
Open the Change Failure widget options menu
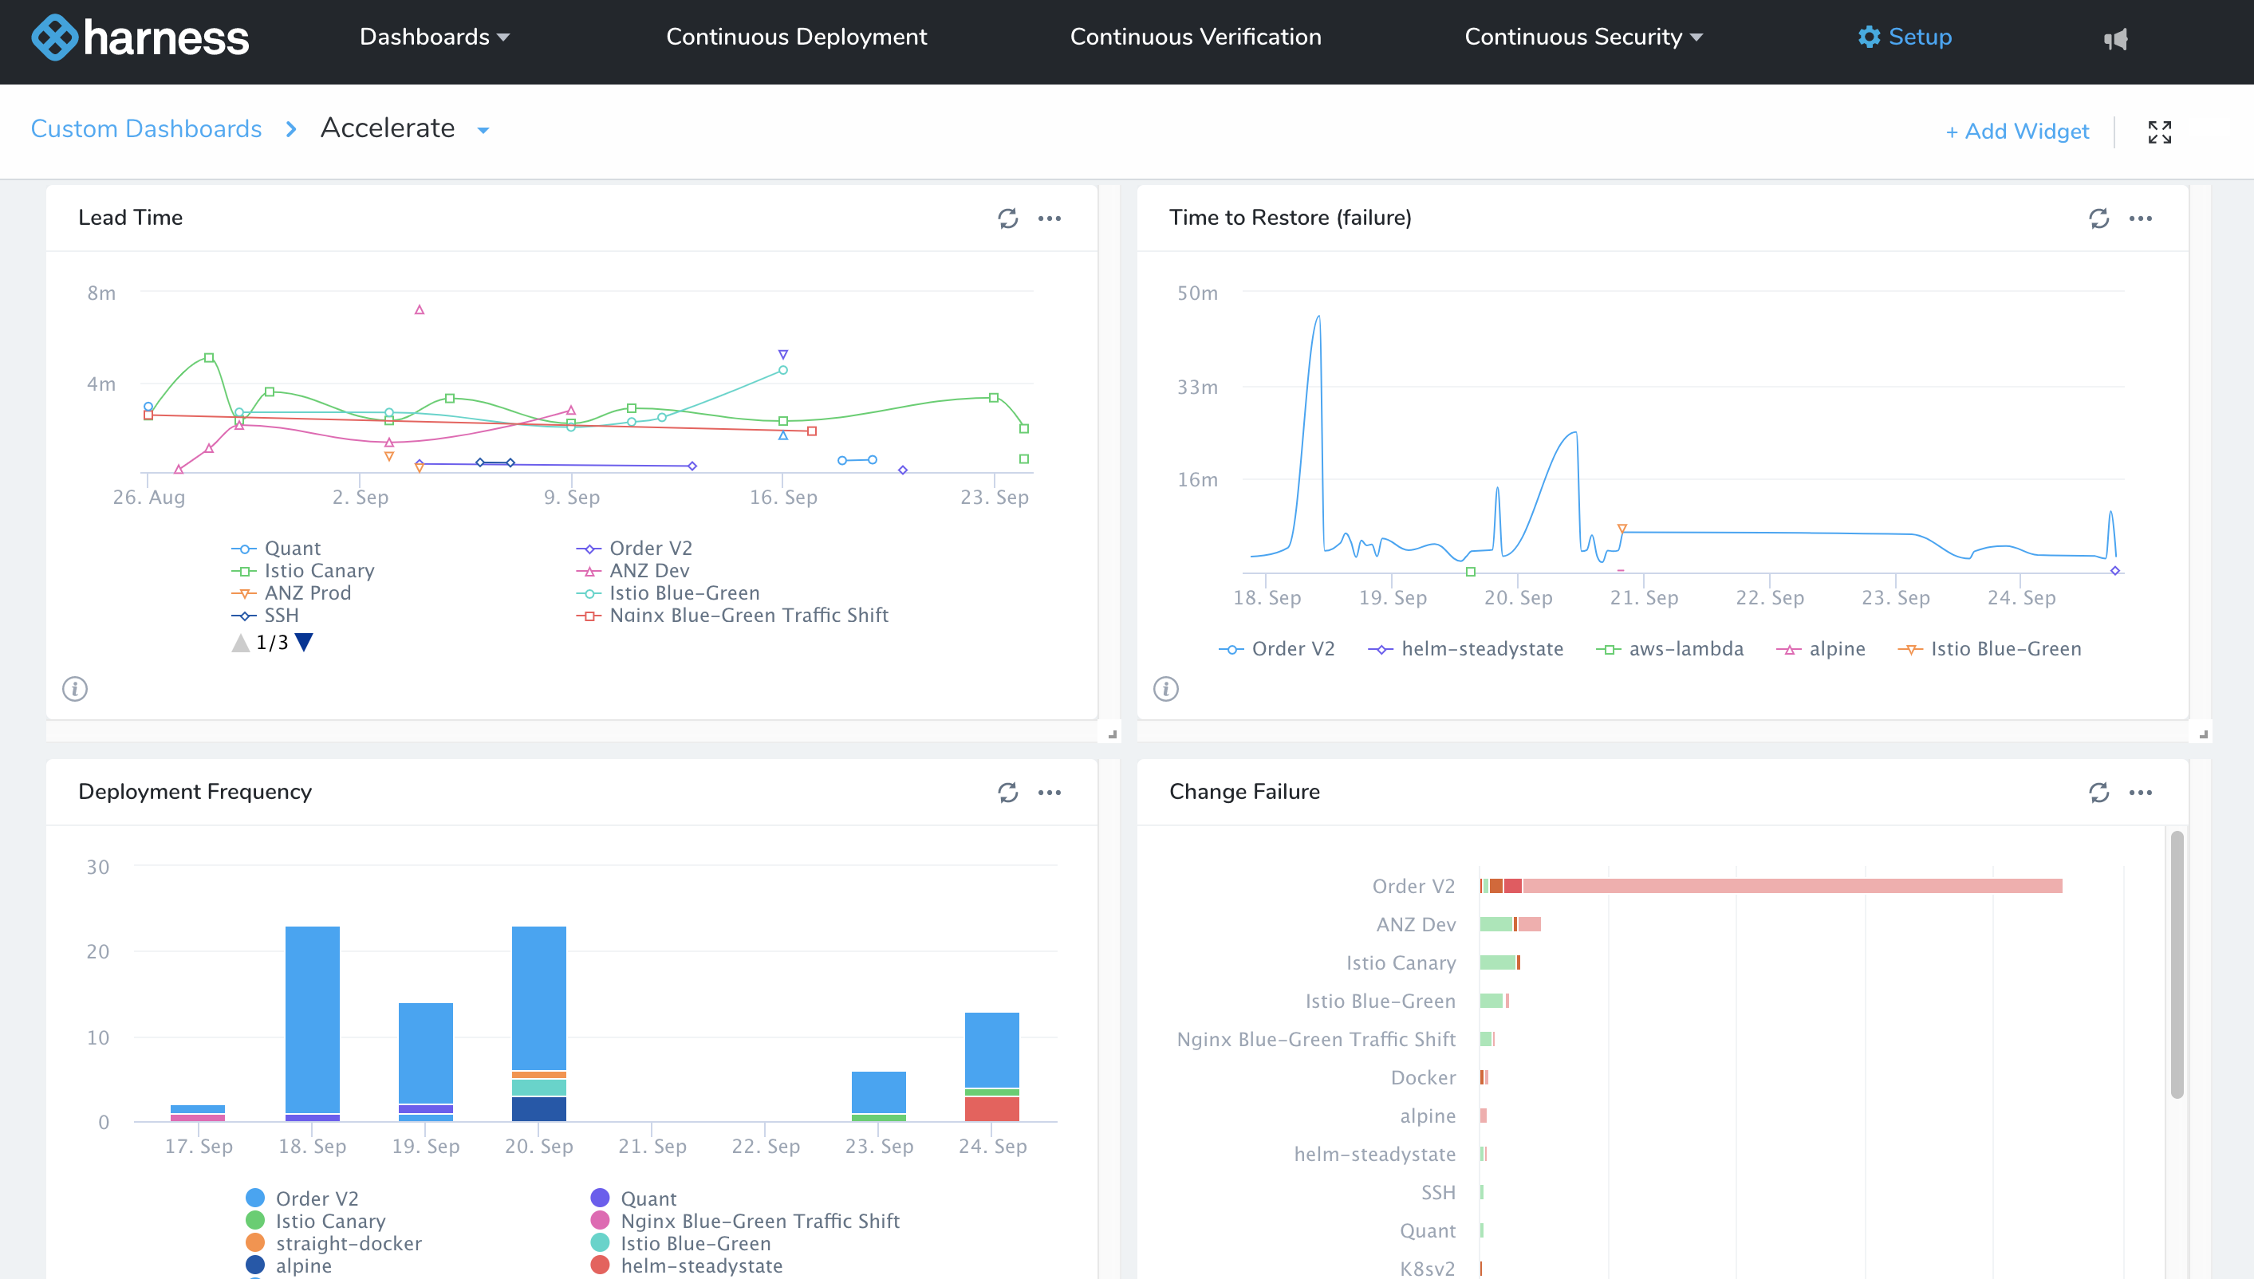pyautogui.click(x=2140, y=793)
